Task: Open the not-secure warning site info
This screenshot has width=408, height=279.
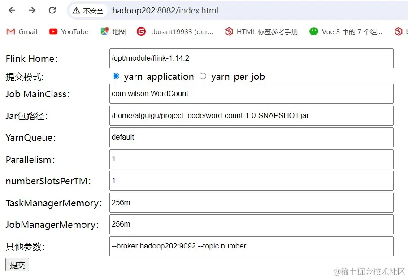Action: tap(88, 11)
